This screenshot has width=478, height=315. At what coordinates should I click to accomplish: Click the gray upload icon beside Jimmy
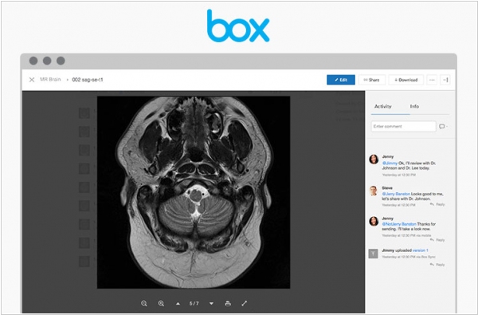coord(374,254)
